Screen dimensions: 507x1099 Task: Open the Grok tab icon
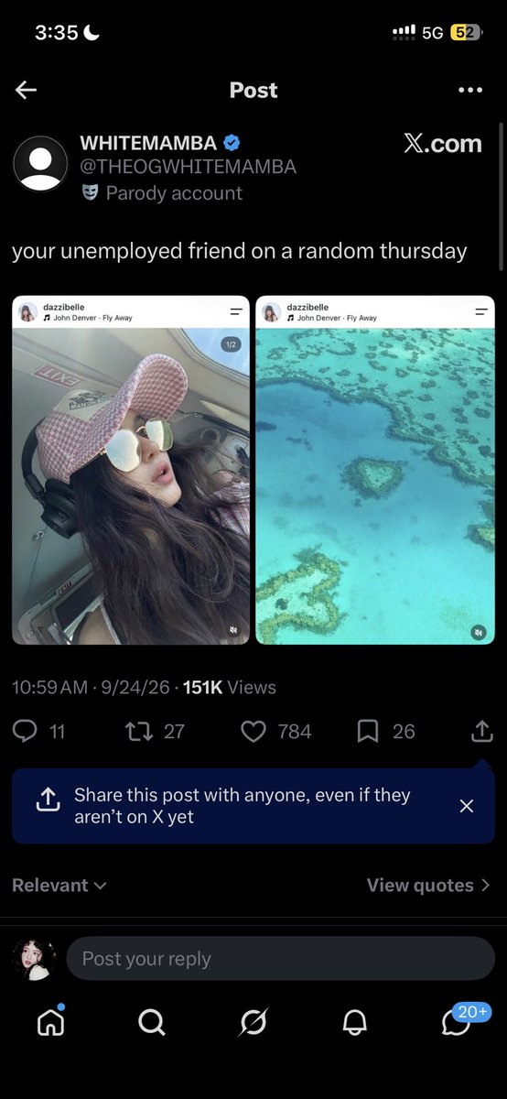click(x=253, y=1021)
